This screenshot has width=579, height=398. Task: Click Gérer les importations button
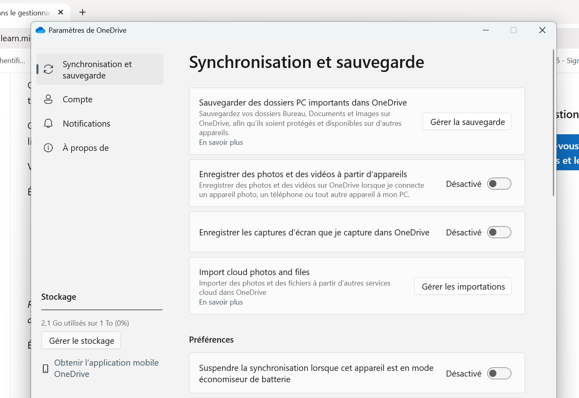point(463,286)
